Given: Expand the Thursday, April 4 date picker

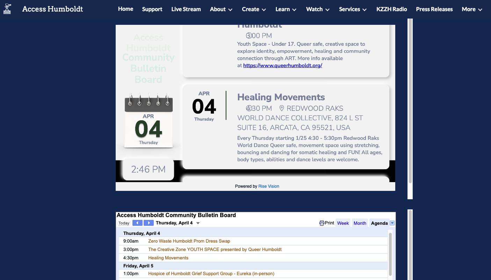Looking at the screenshot, I should (198, 223).
